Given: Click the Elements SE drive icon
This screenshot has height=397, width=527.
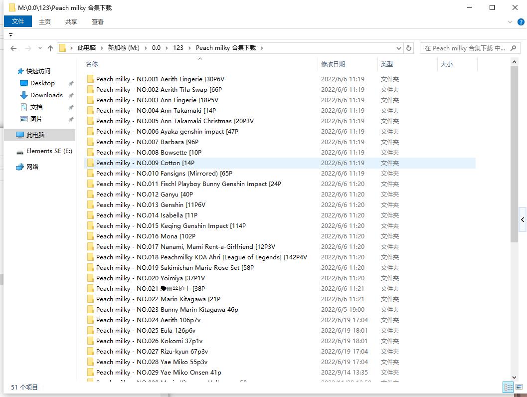Looking at the screenshot, I should [x=20, y=152].
